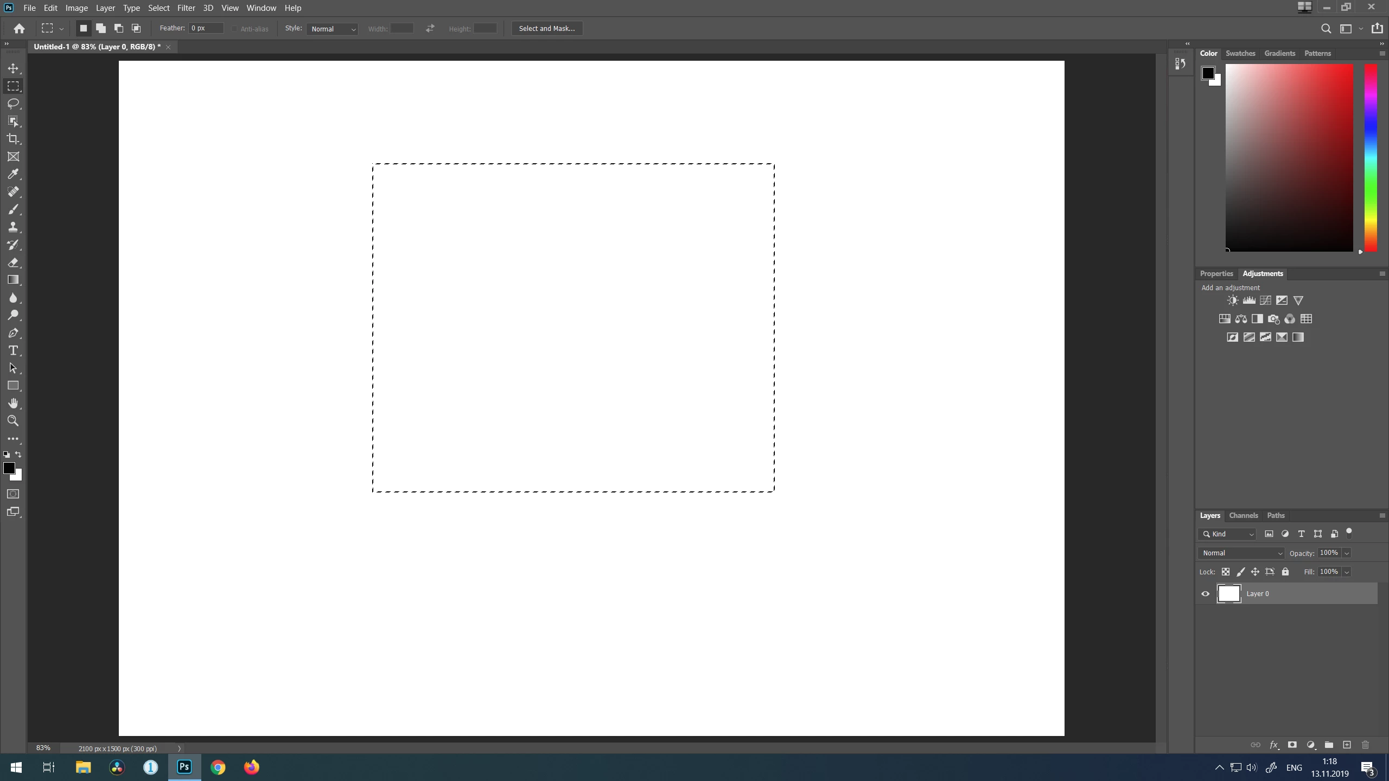Add a Brightness/Contrast adjustment
The image size is (1389, 781).
pos(1232,300)
